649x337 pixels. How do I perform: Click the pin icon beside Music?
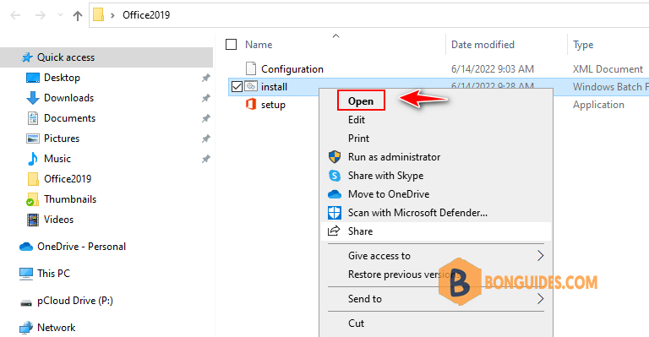pos(205,159)
